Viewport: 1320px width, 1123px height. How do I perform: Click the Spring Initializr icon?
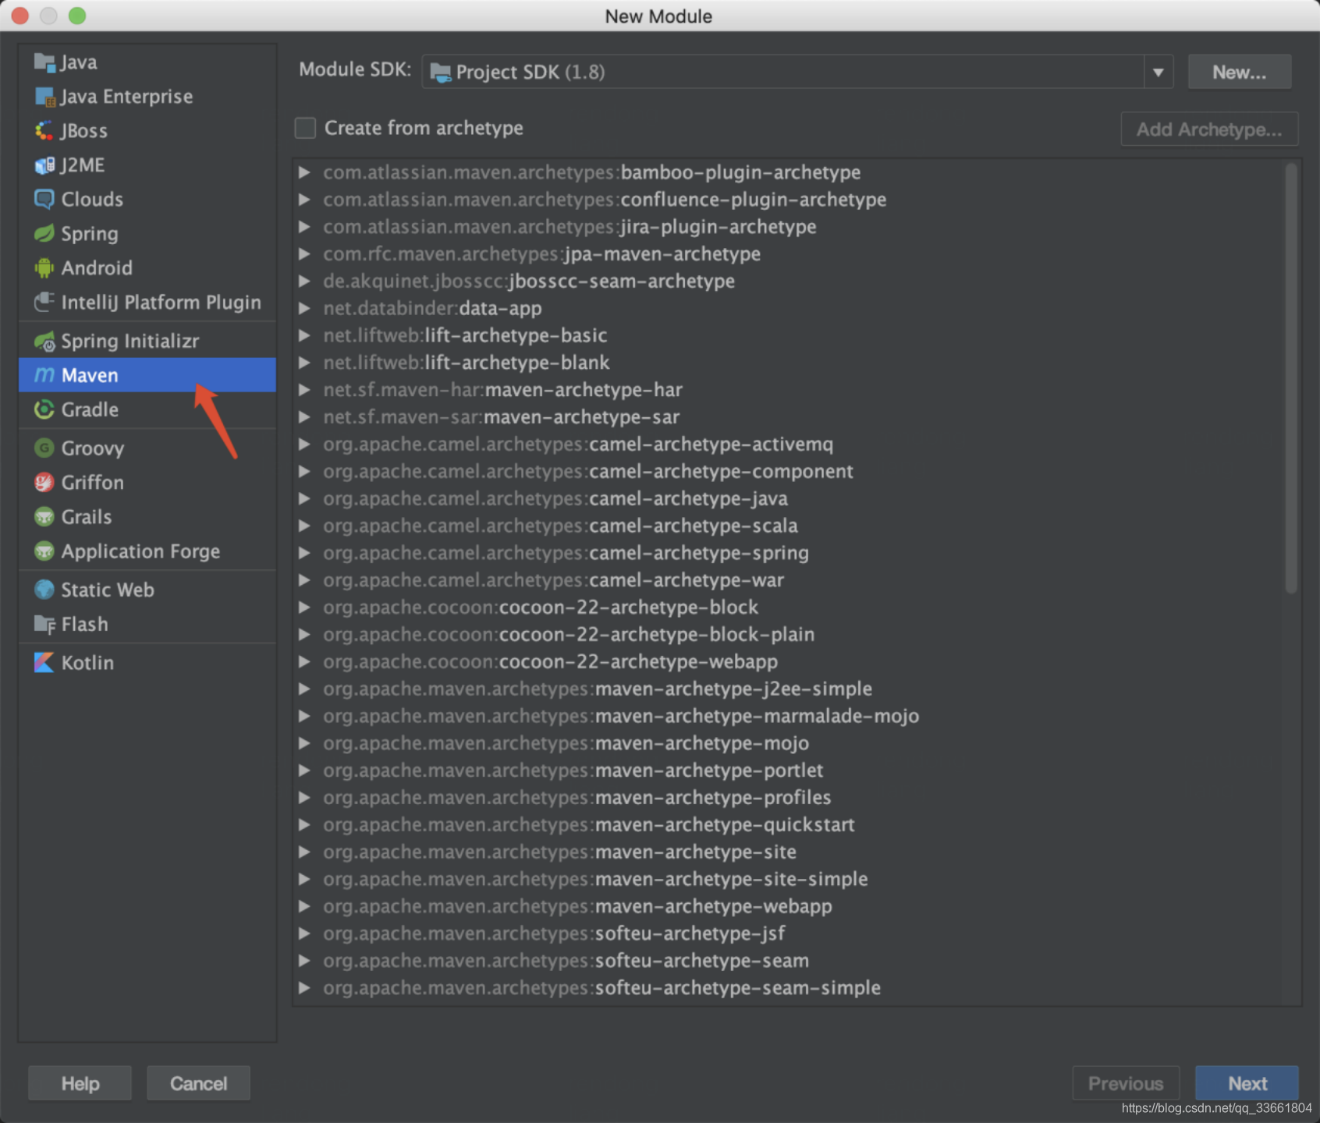tap(44, 342)
